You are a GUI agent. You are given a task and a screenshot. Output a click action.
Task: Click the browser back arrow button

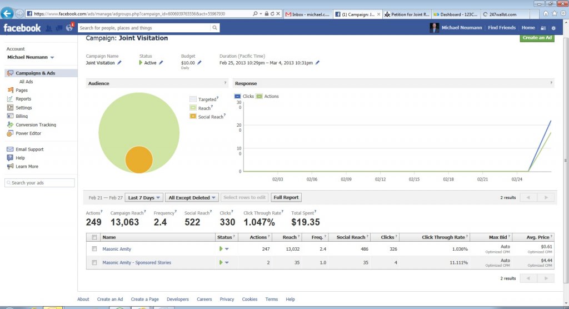pyautogui.click(x=7, y=13)
